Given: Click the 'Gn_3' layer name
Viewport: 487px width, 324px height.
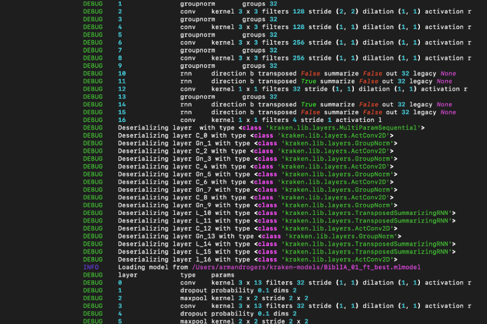Looking at the screenshot, I should pos(203,159).
